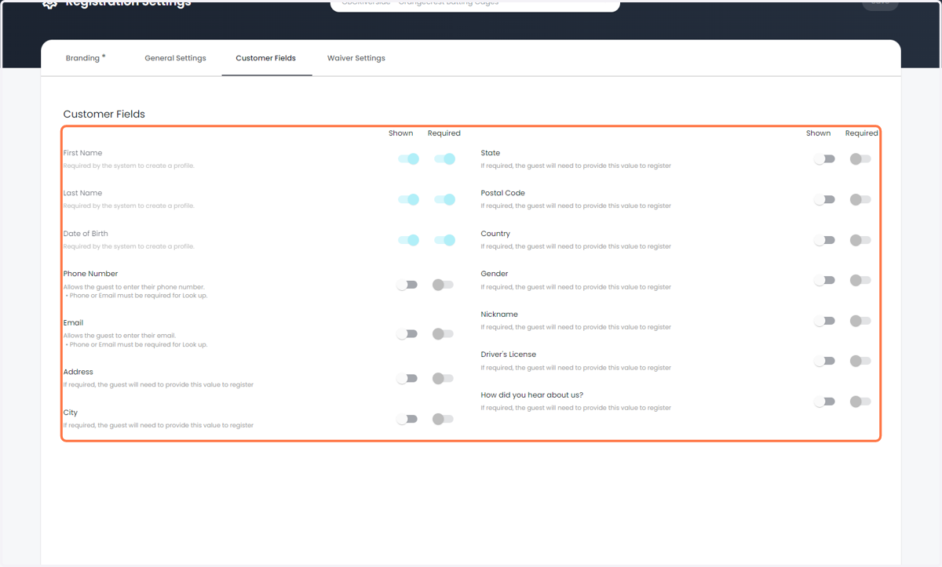
Task: Open the Branding tab
Action: (86, 58)
